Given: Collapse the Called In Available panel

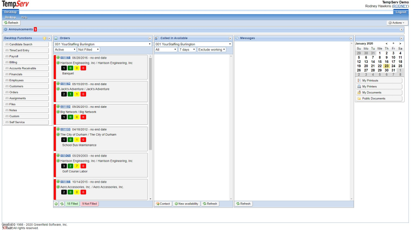Looking at the screenshot, I should point(230,38).
